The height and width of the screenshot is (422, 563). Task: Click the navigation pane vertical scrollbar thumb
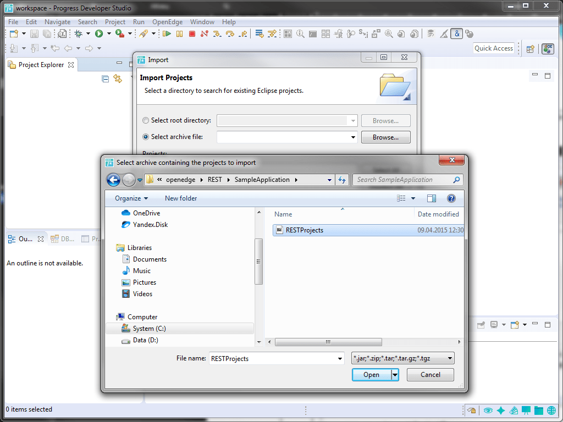point(258,262)
